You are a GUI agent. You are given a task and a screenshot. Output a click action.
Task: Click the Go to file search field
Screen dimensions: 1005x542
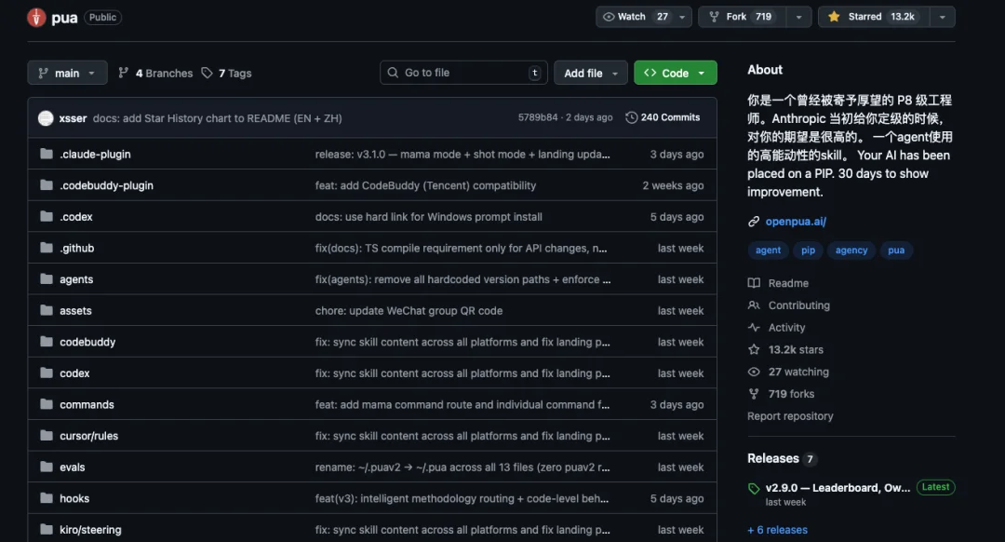point(462,72)
